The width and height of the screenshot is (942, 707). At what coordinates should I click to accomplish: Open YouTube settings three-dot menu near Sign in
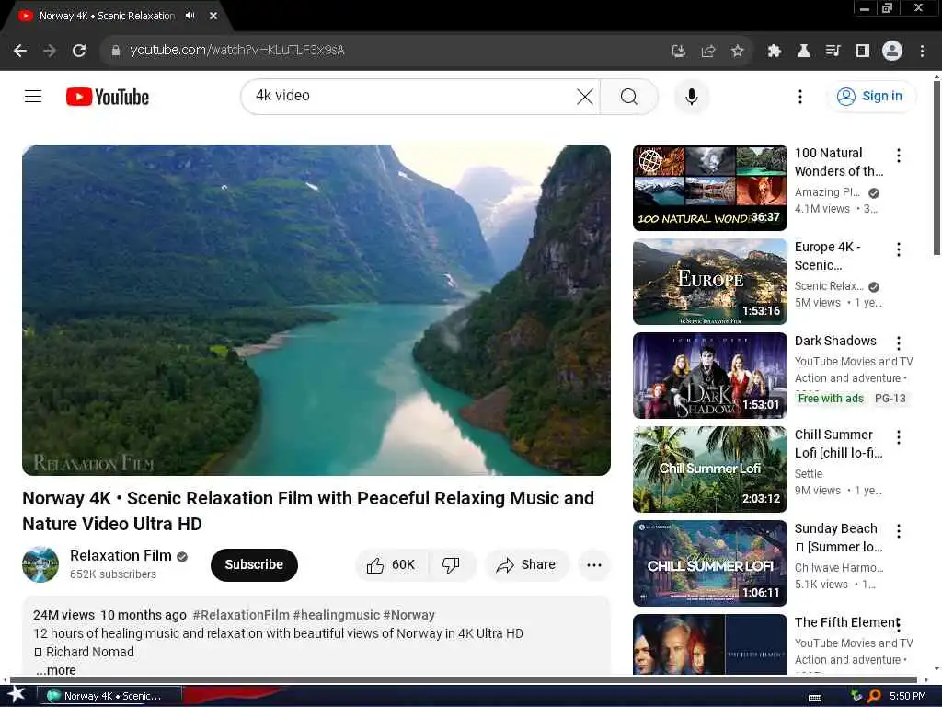pyautogui.click(x=799, y=96)
